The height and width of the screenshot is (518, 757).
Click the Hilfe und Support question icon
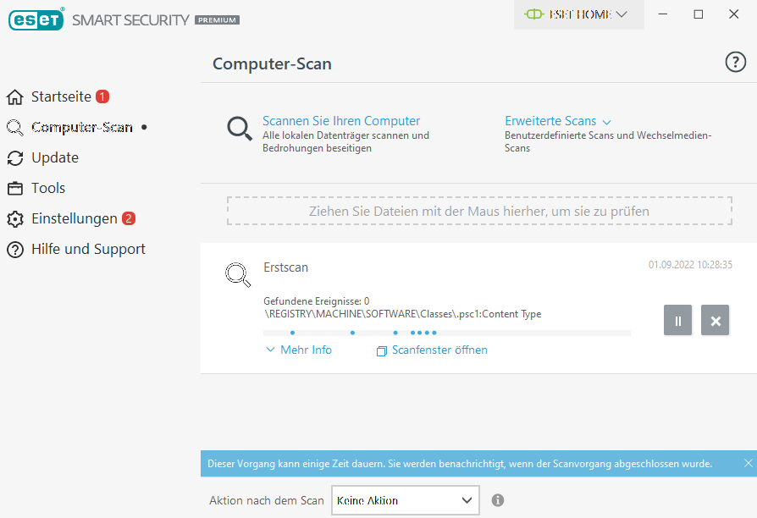(x=15, y=250)
